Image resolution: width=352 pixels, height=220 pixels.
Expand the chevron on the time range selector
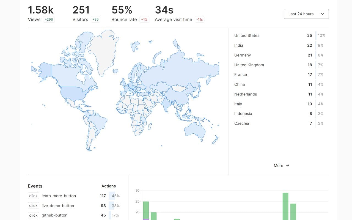(322, 14)
